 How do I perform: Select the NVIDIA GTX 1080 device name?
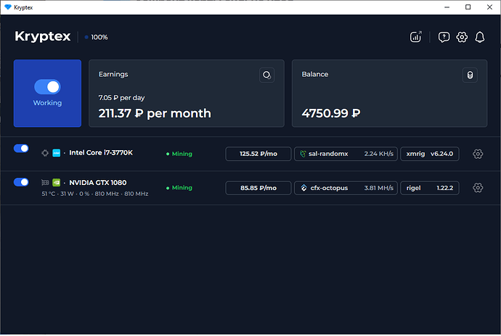tap(97, 182)
